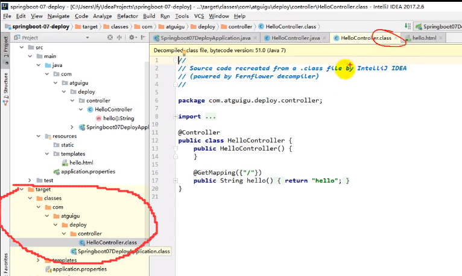The width and height of the screenshot is (462, 276).
Task: Close the HelloController.java tab
Action: point(324,38)
